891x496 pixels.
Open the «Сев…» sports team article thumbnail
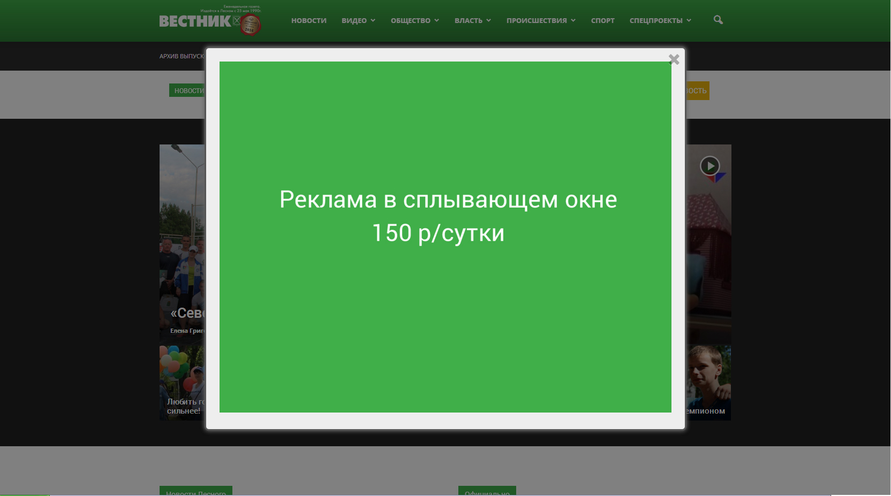click(x=182, y=241)
